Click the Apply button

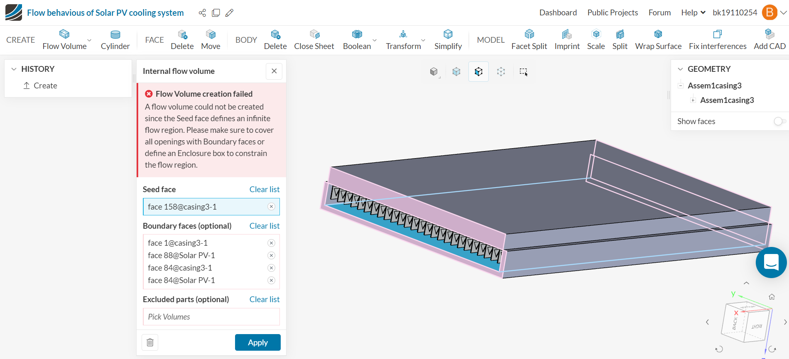pos(257,342)
